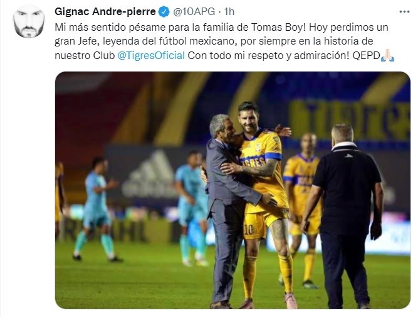The height and width of the screenshot is (317, 418).
Task: Open the tweet permalink via the 1h timestamp
Action: tap(229, 12)
